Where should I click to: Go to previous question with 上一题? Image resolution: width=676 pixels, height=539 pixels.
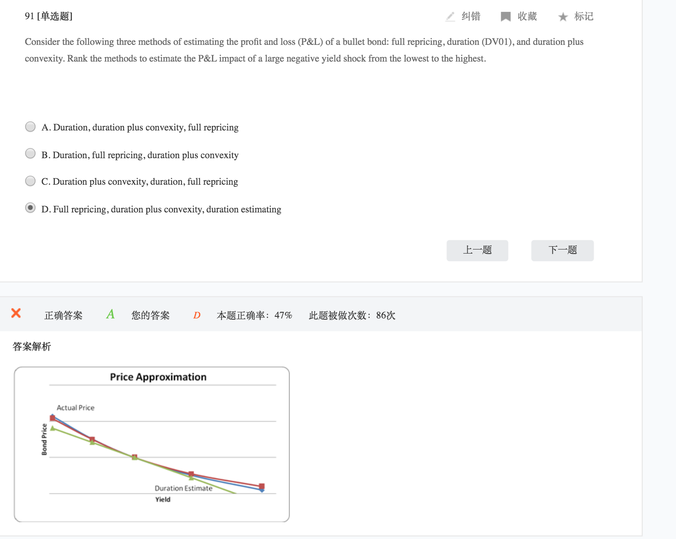(x=477, y=250)
